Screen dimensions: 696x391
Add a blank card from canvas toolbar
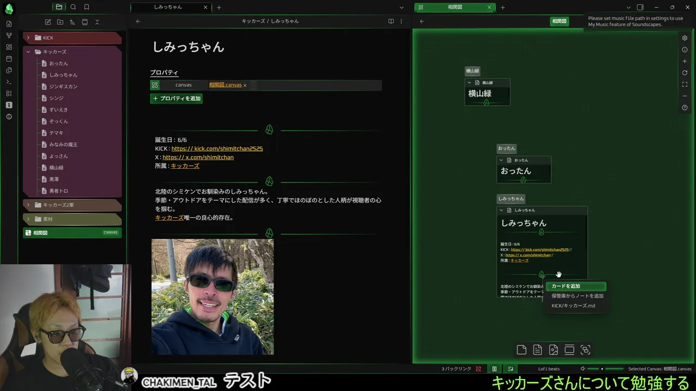[x=521, y=350]
